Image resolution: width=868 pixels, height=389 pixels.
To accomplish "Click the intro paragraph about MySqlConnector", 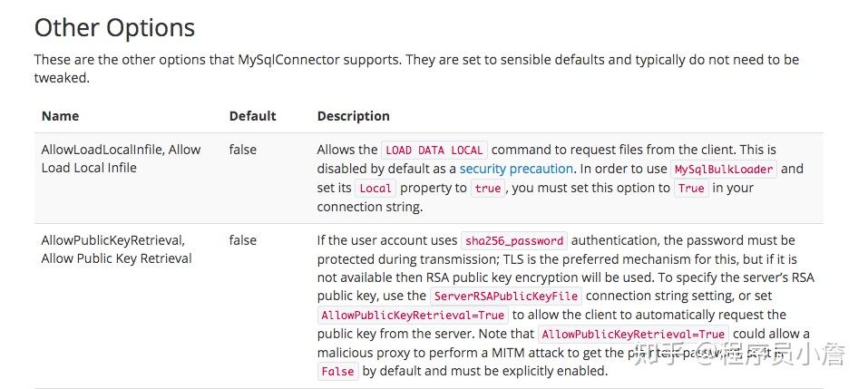I will tap(416, 69).
